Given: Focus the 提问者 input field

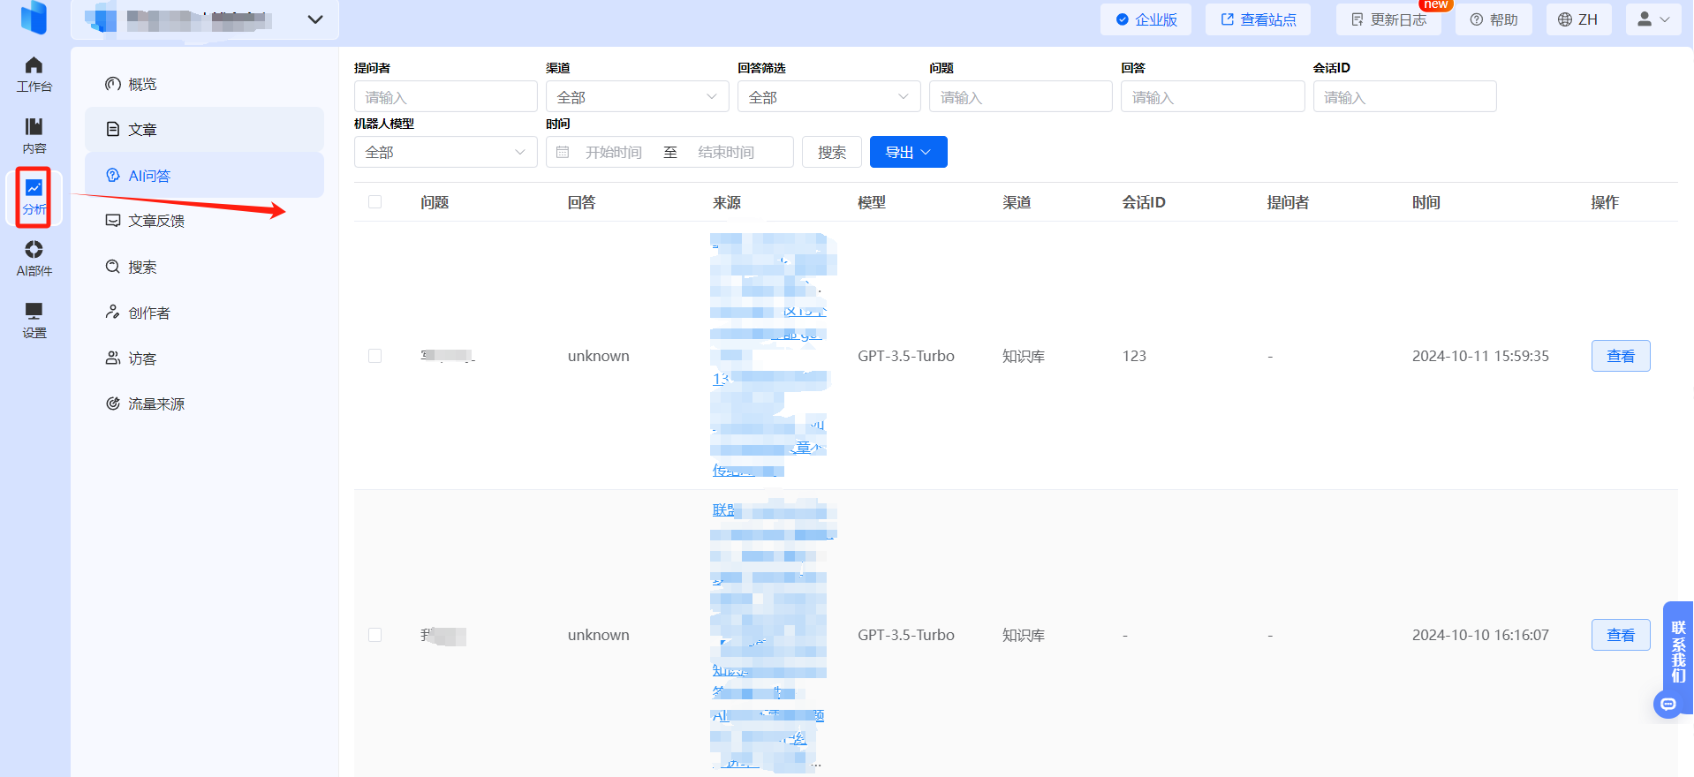Looking at the screenshot, I should [445, 96].
